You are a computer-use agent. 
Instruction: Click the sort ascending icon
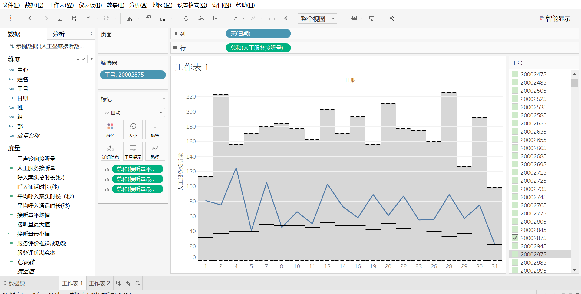[x=201, y=18]
